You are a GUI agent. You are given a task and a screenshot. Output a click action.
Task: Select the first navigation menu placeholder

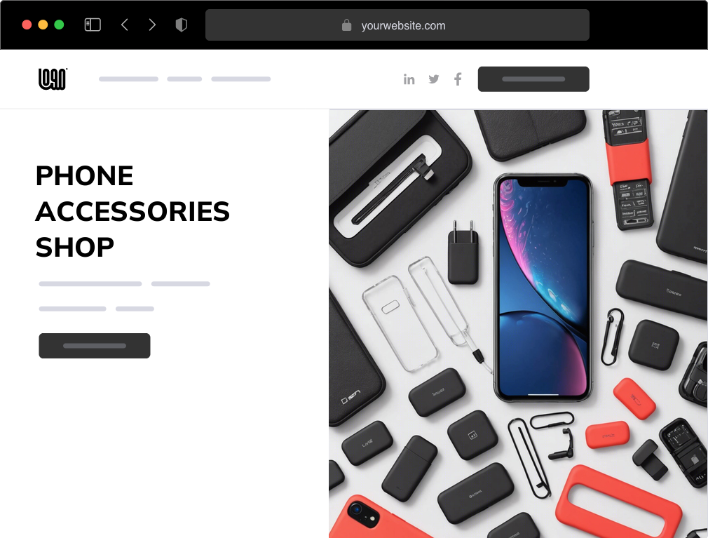pyautogui.click(x=129, y=79)
